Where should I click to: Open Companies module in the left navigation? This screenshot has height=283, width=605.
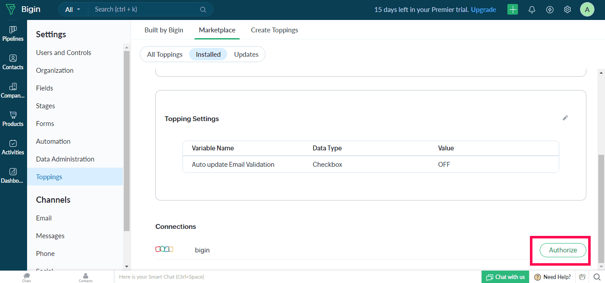click(13, 90)
